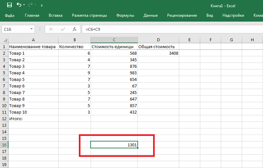Expand Customize Quick Access Toolbar dropdown

pos(42,6)
